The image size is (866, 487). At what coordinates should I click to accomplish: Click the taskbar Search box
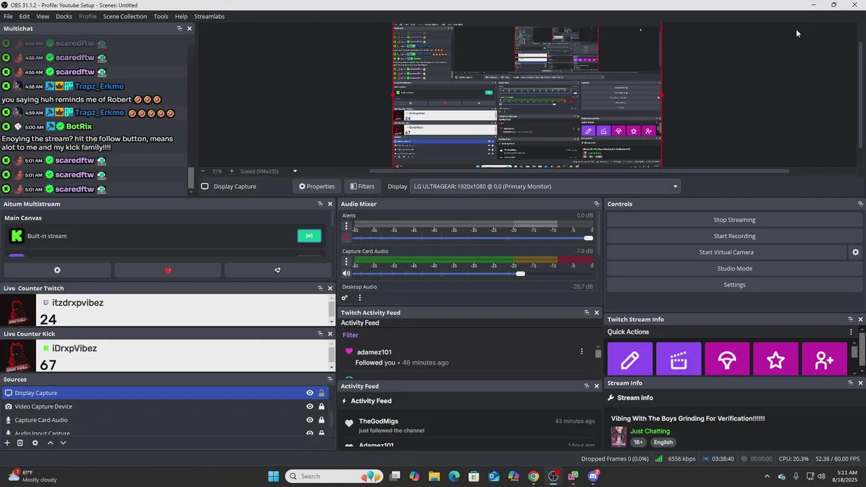pyautogui.click(x=334, y=476)
